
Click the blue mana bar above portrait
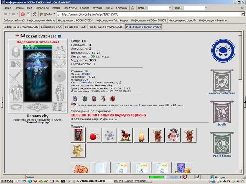(38, 48)
